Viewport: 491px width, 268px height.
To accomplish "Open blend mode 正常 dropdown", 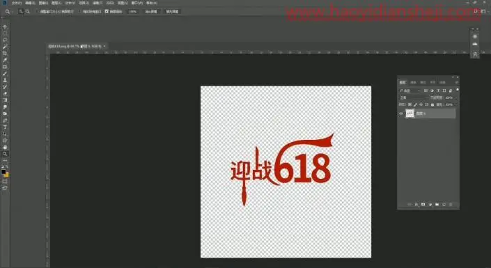I will (414, 97).
